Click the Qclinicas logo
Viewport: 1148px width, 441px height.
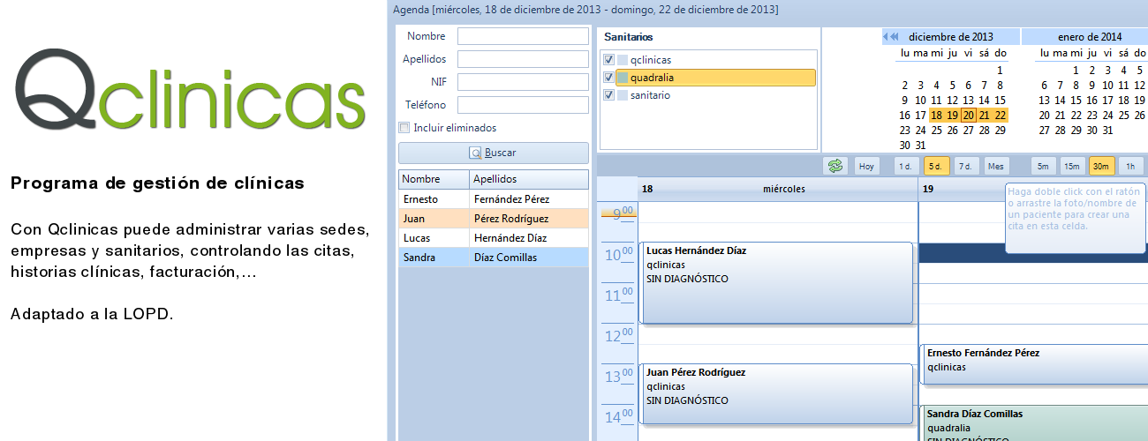pyautogui.click(x=190, y=89)
